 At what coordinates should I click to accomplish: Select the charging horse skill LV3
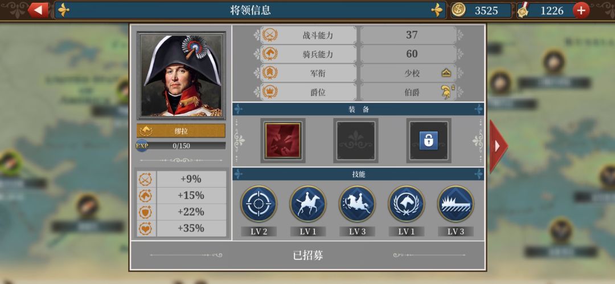357,204
